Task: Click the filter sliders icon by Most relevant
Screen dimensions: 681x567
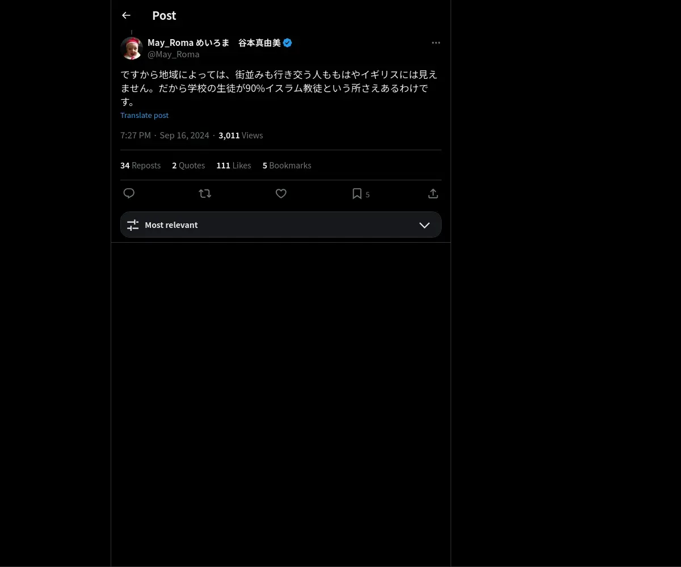Action: pyautogui.click(x=133, y=225)
